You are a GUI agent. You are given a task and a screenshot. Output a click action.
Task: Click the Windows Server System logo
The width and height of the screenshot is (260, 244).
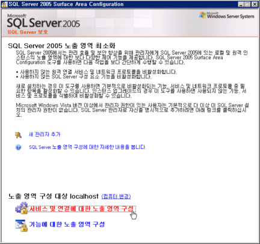pos(227,16)
